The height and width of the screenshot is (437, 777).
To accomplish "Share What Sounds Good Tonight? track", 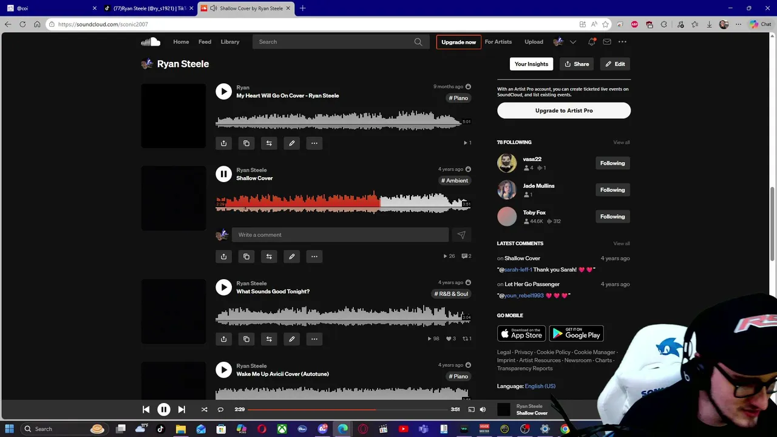I will pyautogui.click(x=223, y=339).
